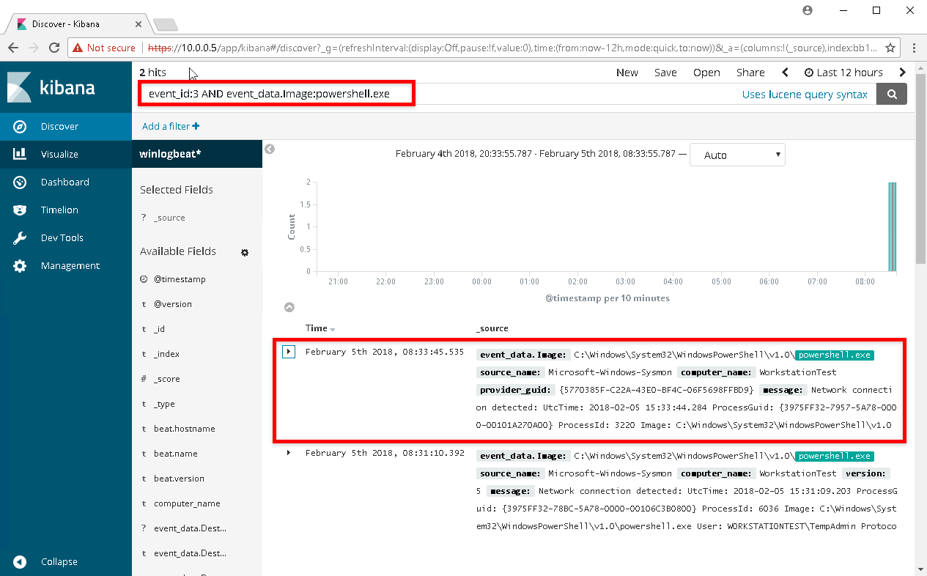Collapse the field sidebar arrow
The height and width of the screenshot is (576, 927).
(270, 149)
